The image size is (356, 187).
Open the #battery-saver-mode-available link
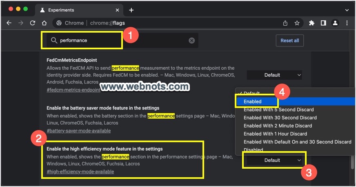(78, 131)
